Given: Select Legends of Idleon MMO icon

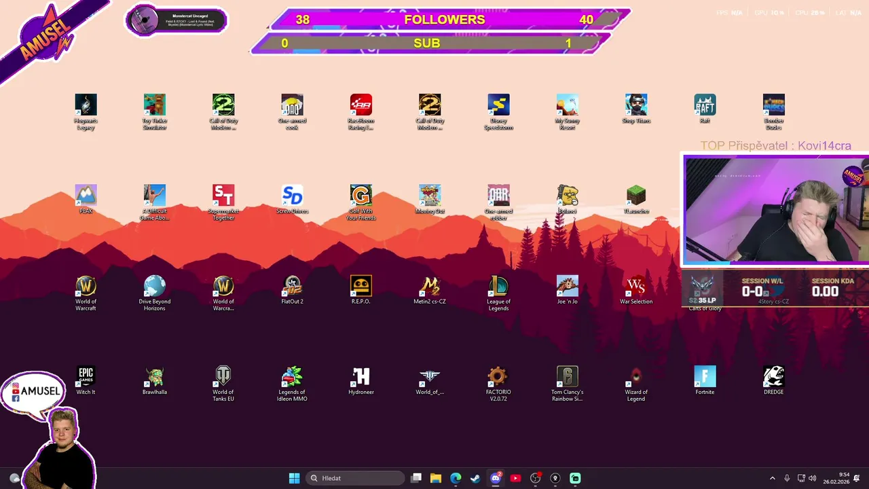Looking at the screenshot, I should point(292,384).
